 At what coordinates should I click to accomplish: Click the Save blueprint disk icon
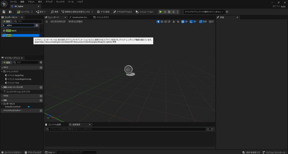tap(4, 12)
